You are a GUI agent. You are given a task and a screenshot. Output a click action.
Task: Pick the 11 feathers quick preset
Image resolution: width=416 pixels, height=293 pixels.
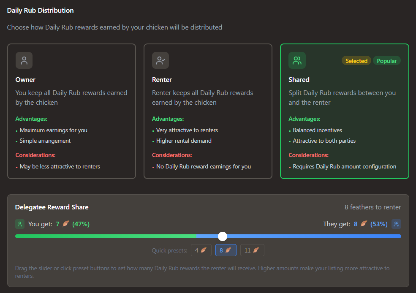point(252,250)
